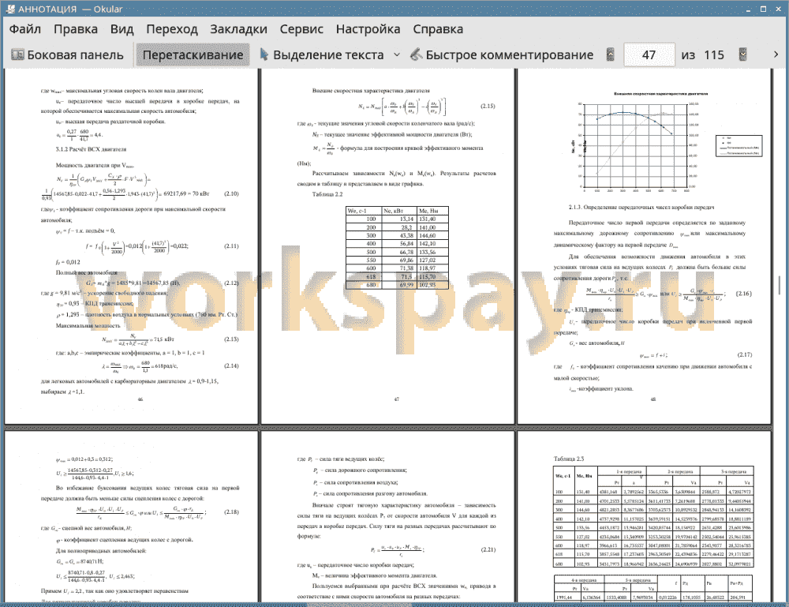Click the heading 'Таблица 2.2'
Image resolution: width=789 pixels, height=607 pixels.
tap(327, 194)
